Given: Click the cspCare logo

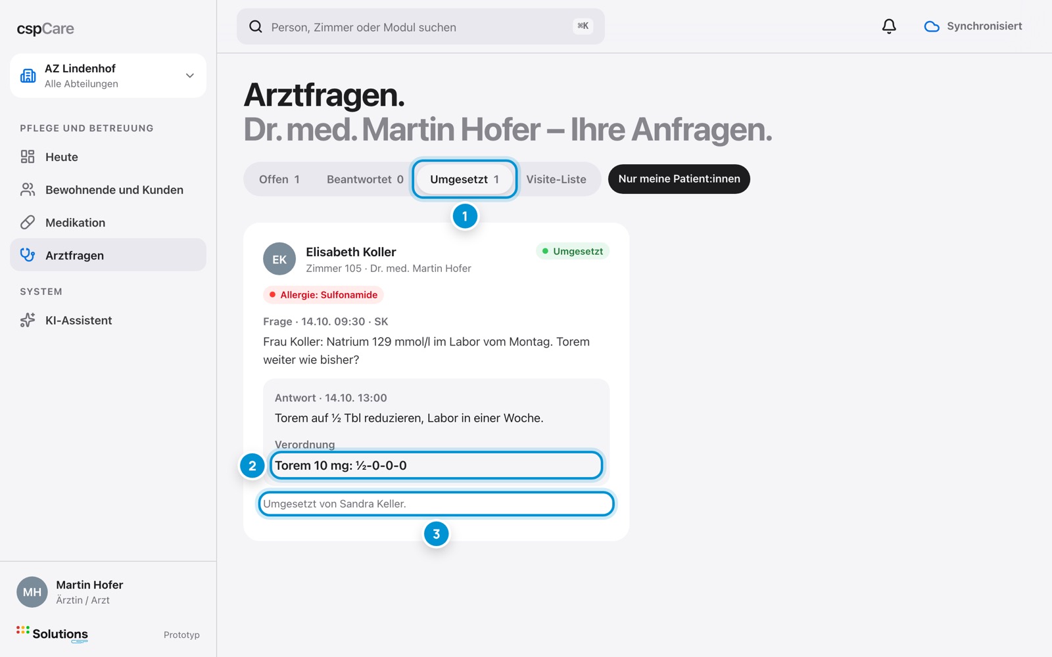Looking at the screenshot, I should [45, 29].
